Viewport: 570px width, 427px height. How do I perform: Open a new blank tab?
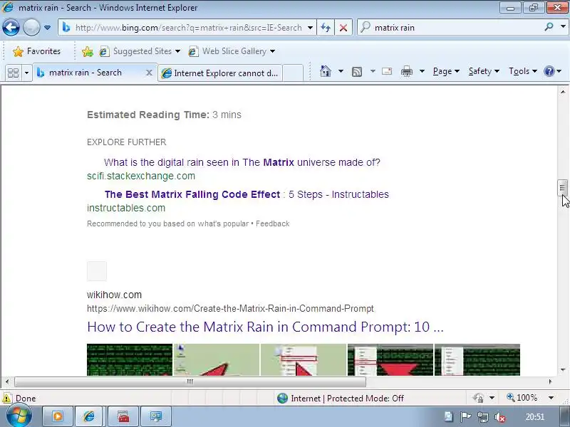point(293,73)
